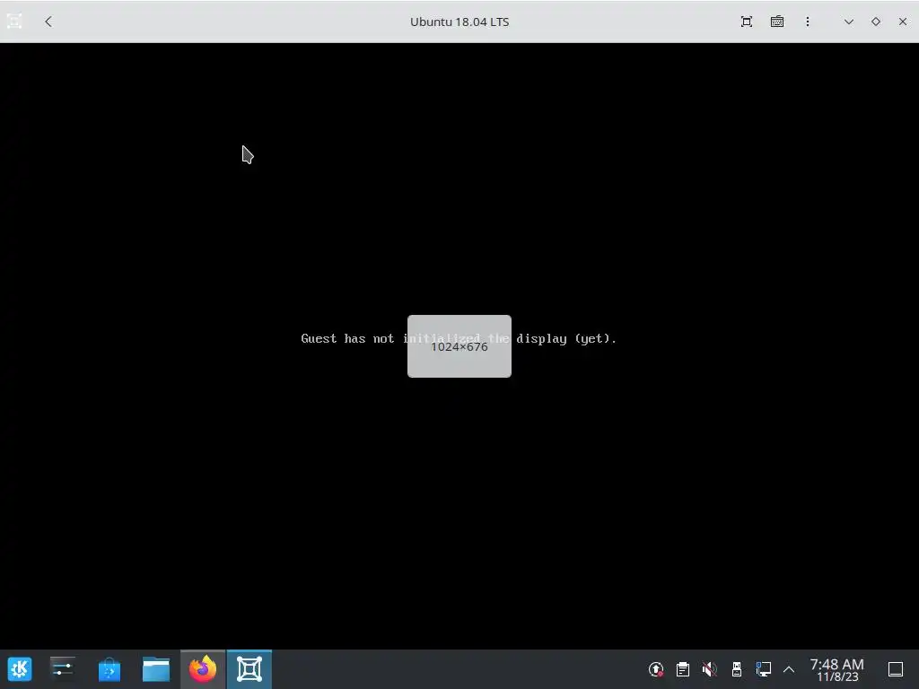Expand hidden system tray icons
919x689 pixels.
coord(789,669)
